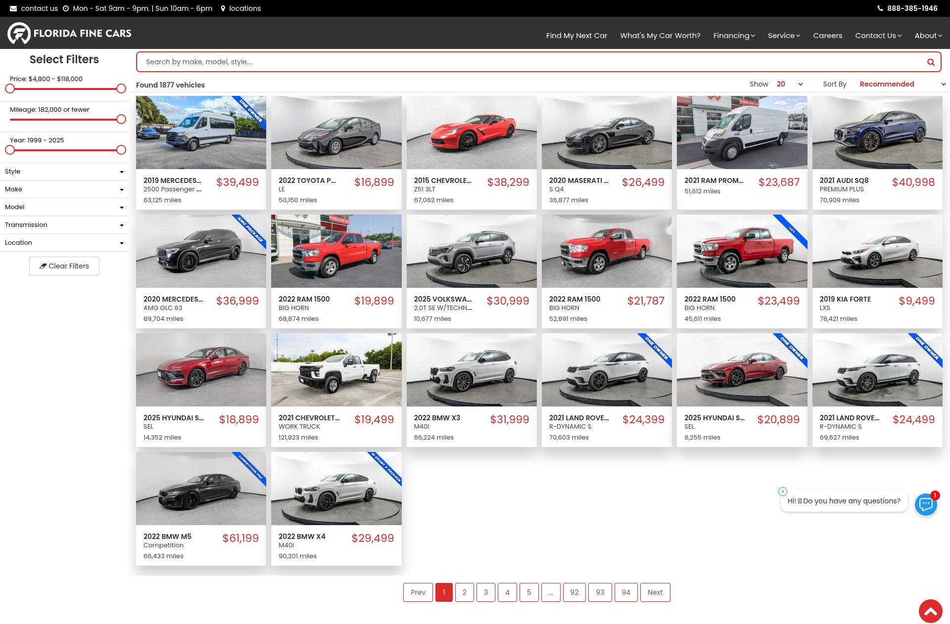The height and width of the screenshot is (624, 950).
Task: Open the 2019 Kia Forte photo
Action: [x=877, y=251]
